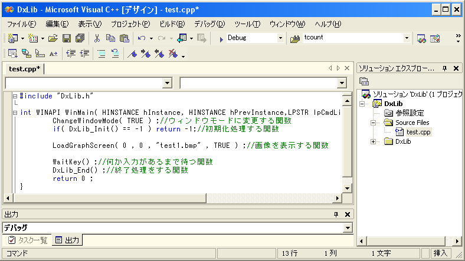Toggle a bookmark with the blue flag icon
The height and width of the screenshot is (261, 465).
tap(132, 54)
